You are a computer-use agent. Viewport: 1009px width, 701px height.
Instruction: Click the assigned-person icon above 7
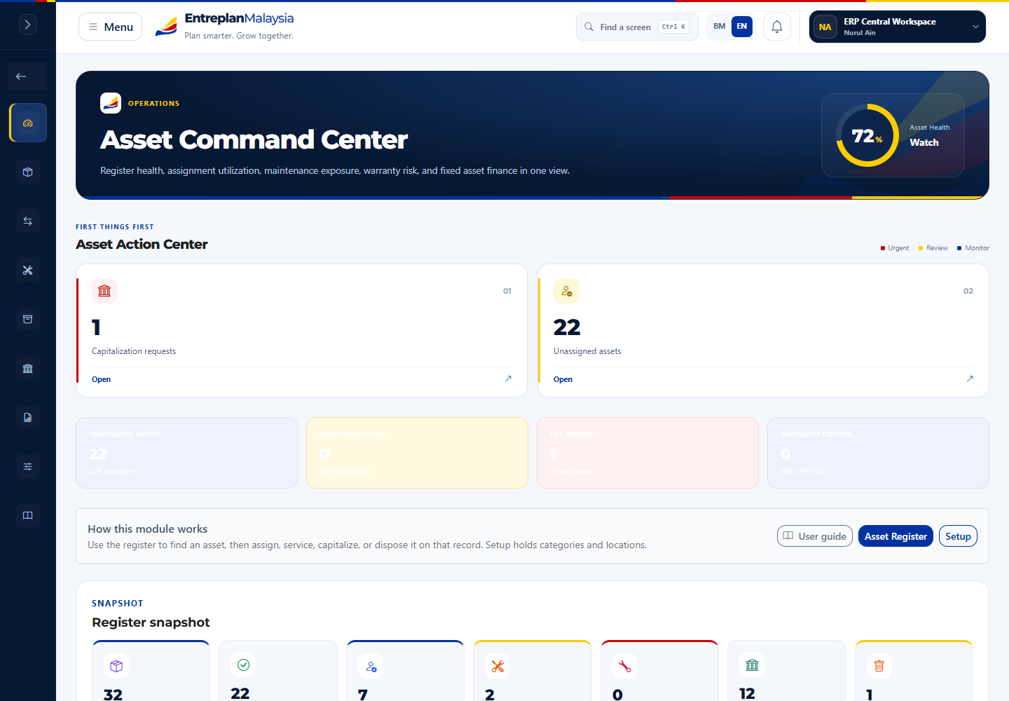tap(371, 666)
